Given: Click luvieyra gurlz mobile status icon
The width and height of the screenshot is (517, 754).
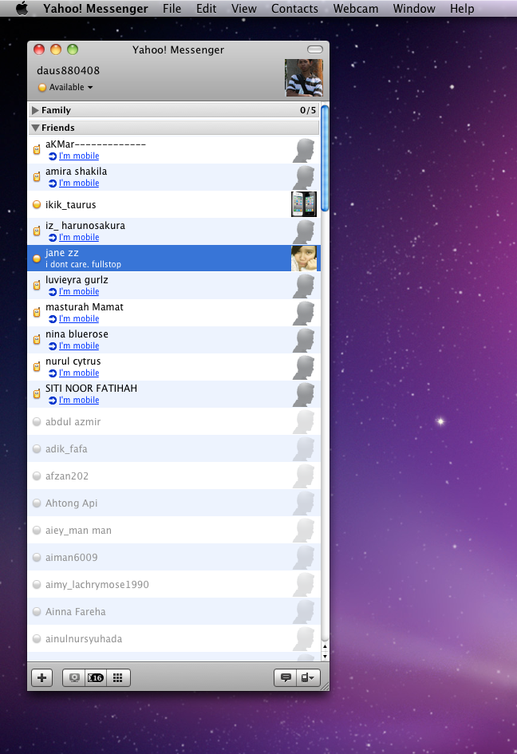Looking at the screenshot, I should 37,286.
